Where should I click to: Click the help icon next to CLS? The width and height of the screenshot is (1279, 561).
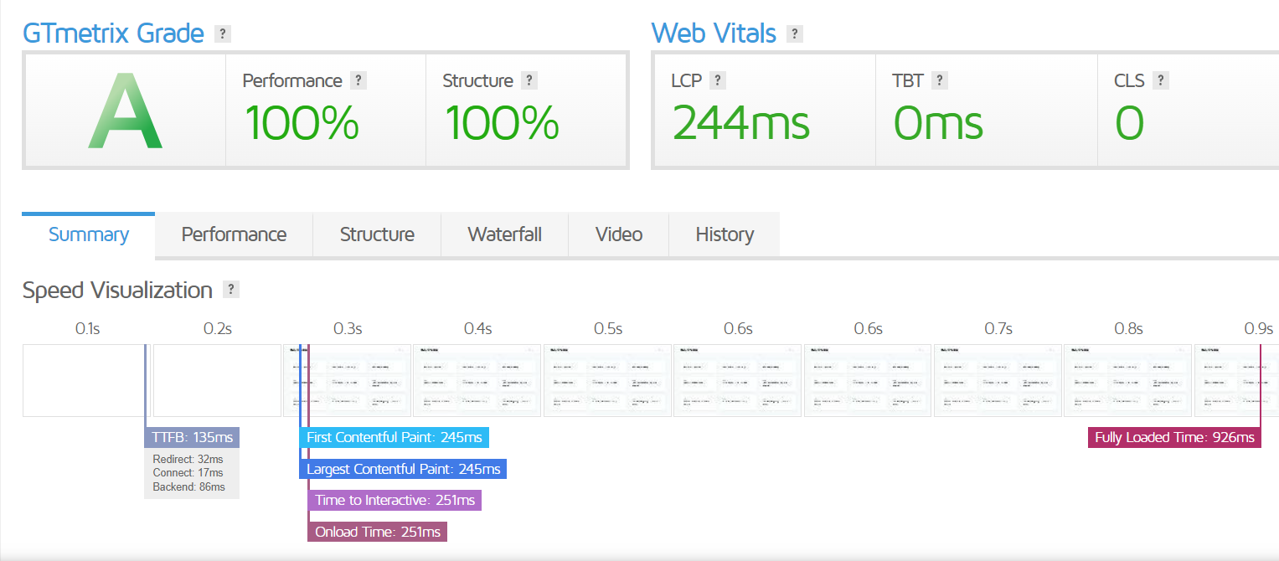click(x=1160, y=80)
